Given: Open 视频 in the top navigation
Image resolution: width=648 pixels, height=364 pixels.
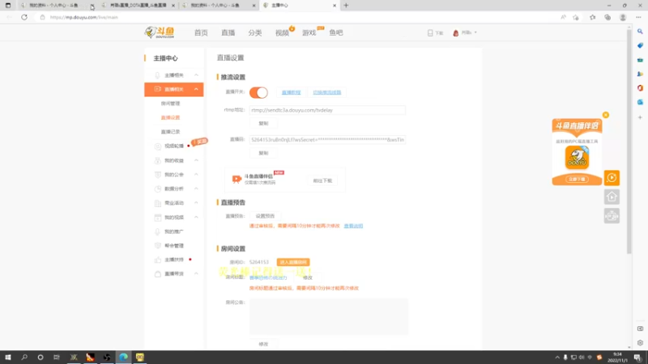Looking at the screenshot, I should coord(282,32).
